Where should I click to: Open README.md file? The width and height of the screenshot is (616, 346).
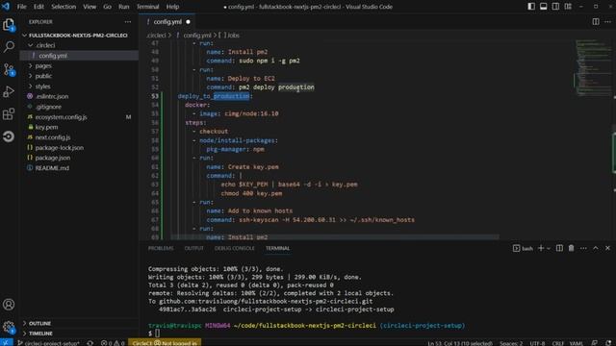(x=52, y=168)
